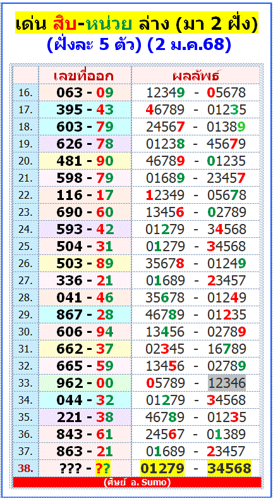273x498 pixels.
Task: Select the 863 - 21 entry in row 37
Action: point(85,451)
